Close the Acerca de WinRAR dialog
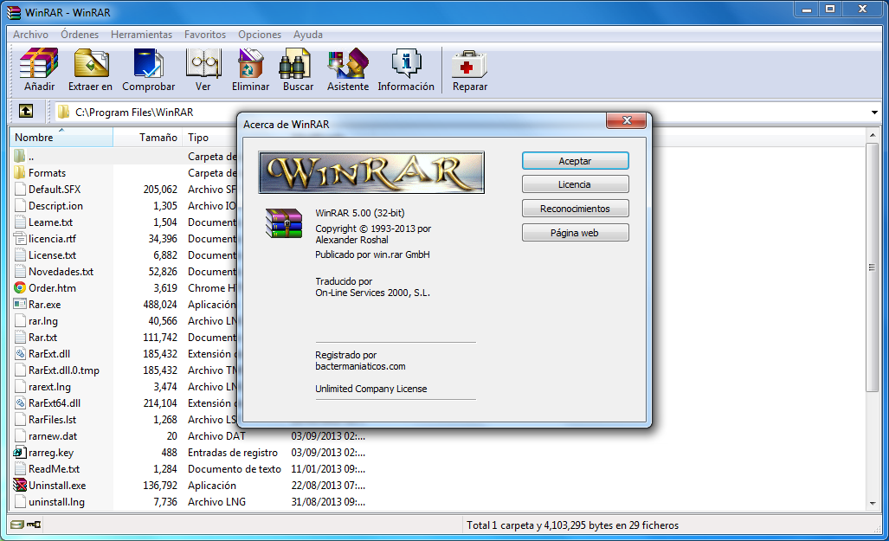Viewport: 889px width, 541px height. 627,120
